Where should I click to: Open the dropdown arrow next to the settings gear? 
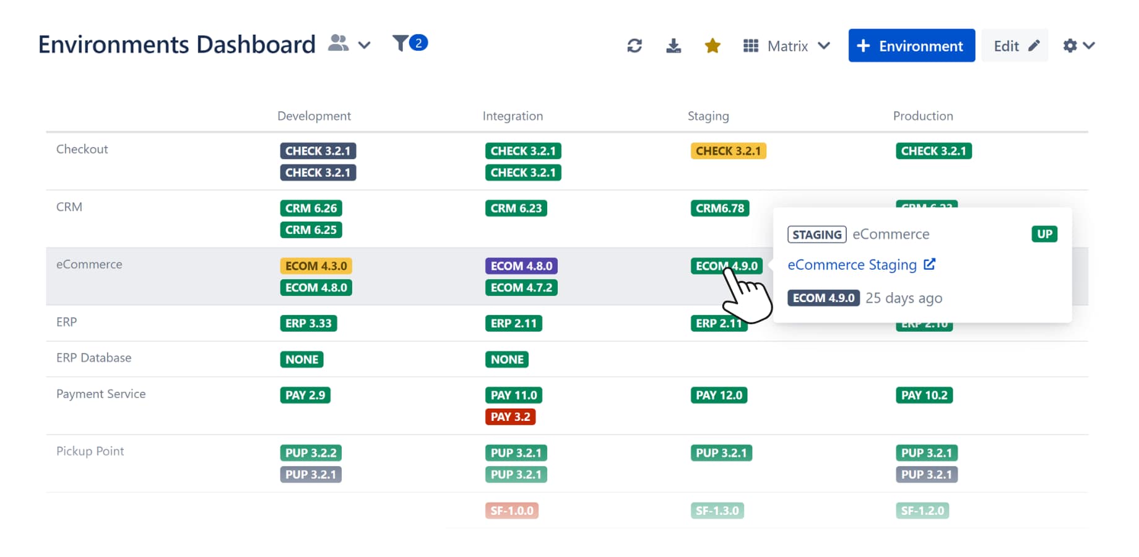(x=1090, y=45)
